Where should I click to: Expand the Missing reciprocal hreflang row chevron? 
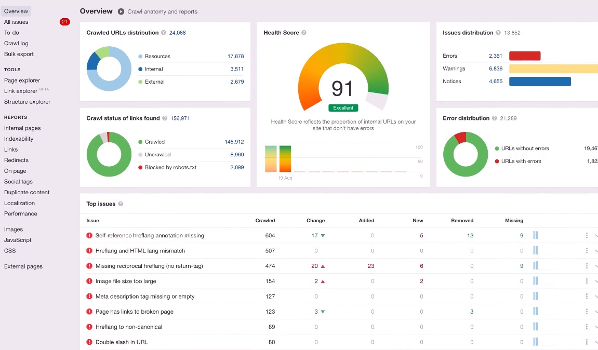[596, 266]
